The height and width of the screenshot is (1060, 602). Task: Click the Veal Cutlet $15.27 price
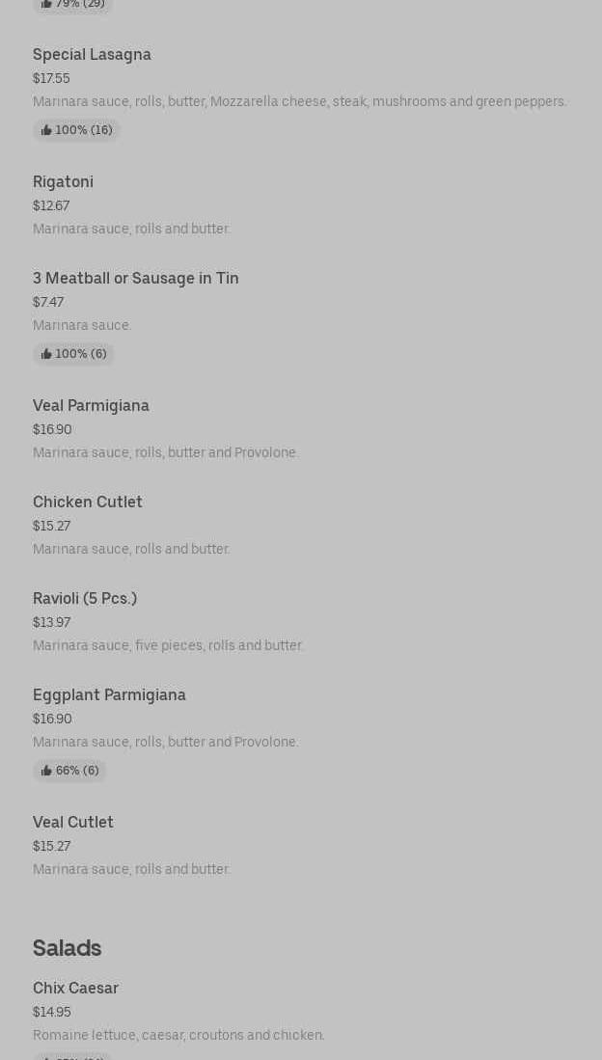click(51, 846)
